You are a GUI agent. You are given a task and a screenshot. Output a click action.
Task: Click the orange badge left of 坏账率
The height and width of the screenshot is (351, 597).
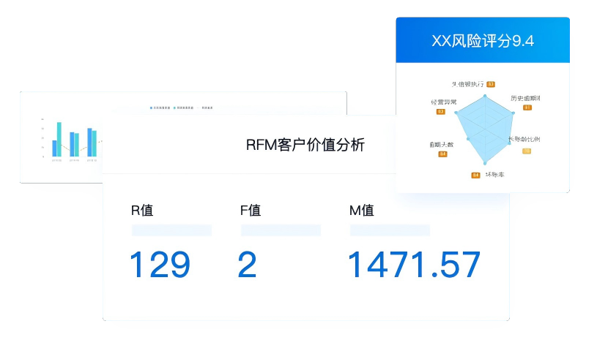pyautogui.click(x=475, y=175)
